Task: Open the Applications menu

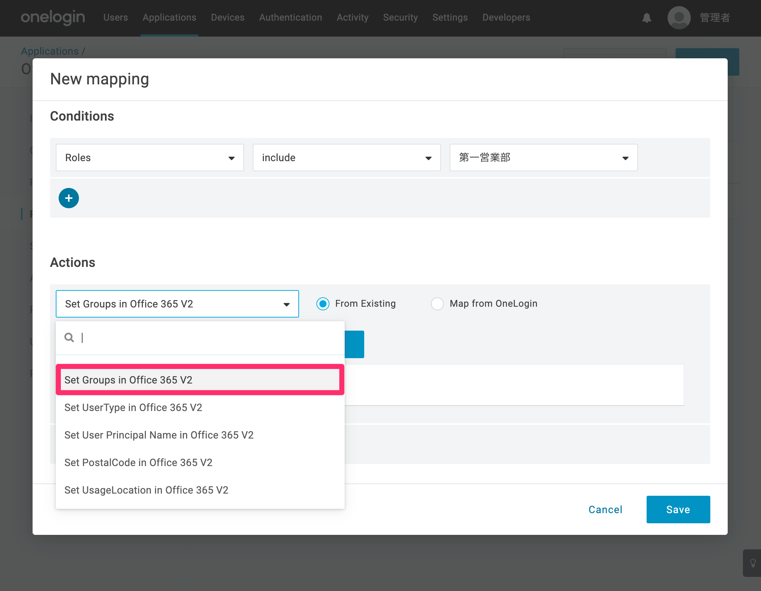Action: point(169,17)
